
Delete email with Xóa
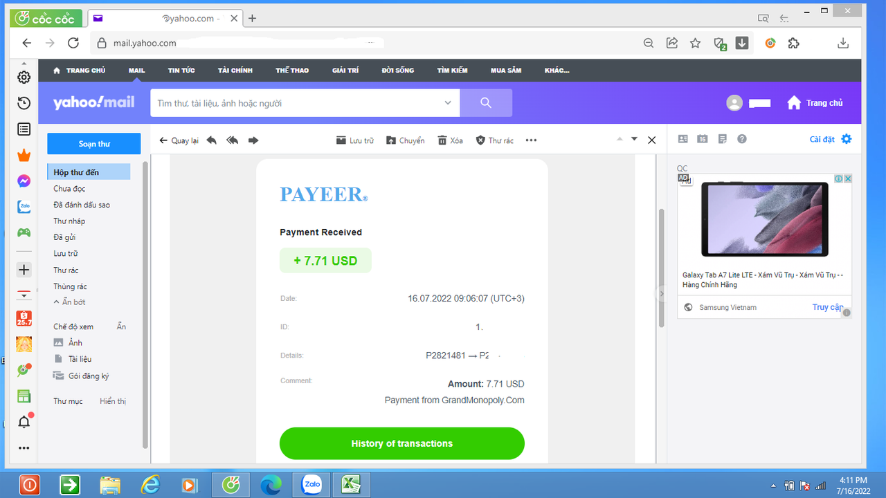click(x=450, y=140)
